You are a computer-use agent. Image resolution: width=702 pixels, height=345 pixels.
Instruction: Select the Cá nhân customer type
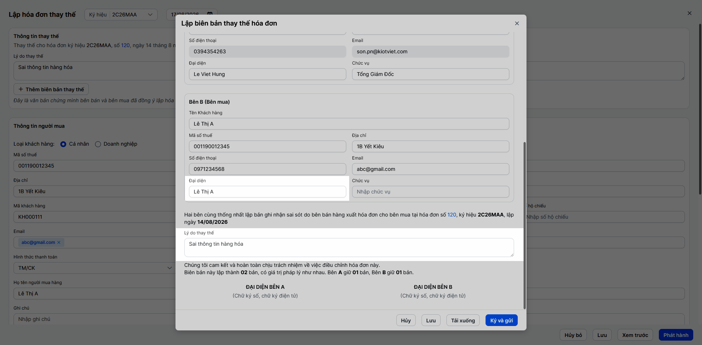pos(63,144)
